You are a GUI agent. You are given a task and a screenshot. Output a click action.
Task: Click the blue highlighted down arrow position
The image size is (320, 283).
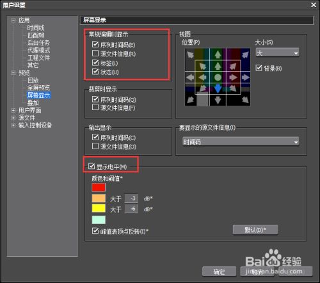click(218, 88)
